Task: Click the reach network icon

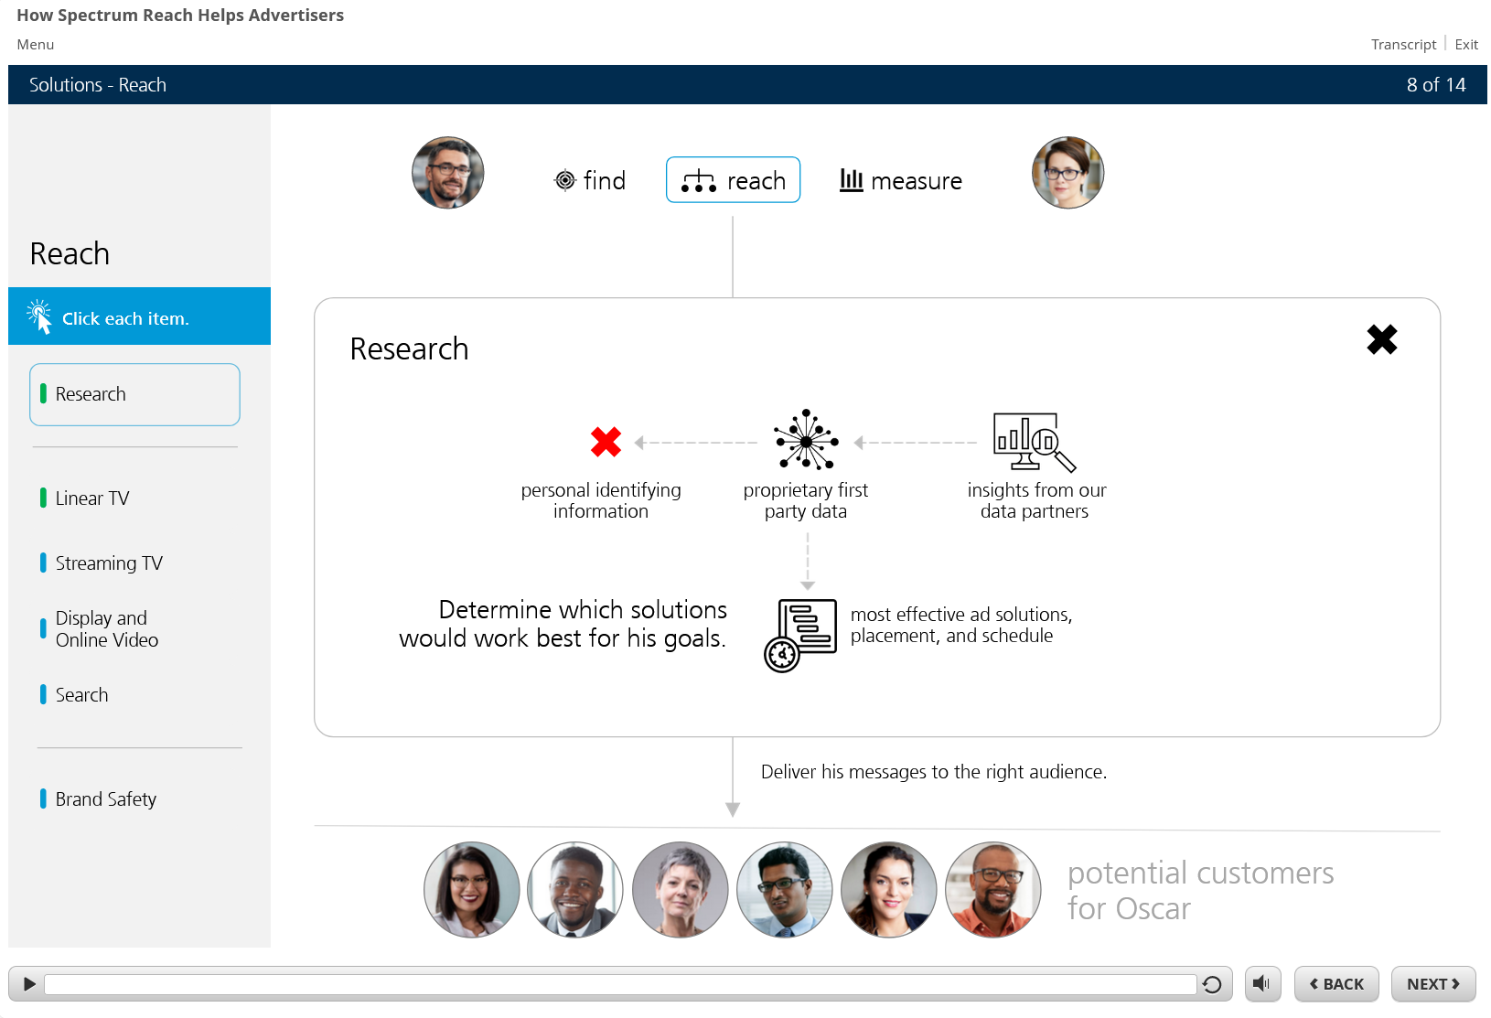Action: (x=699, y=181)
